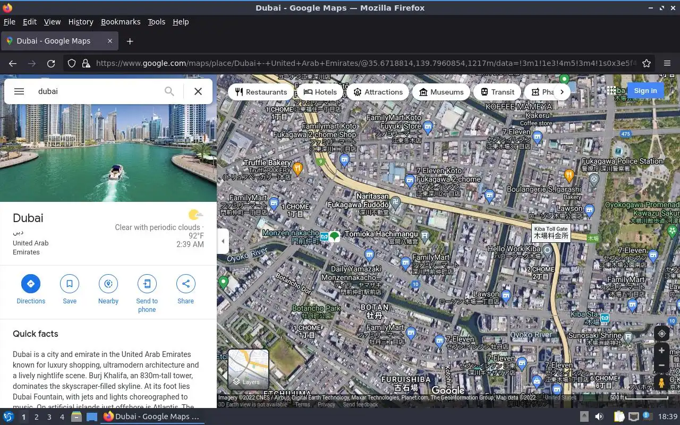This screenshot has width=680, height=425.
Task: Select the Hotels category chip
Action: (x=320, y=92)
